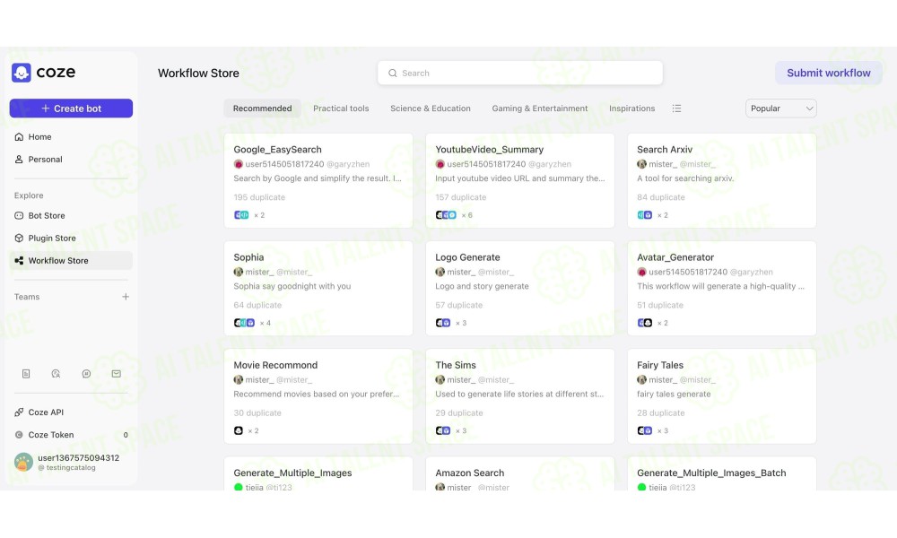The image size is (897, 538).
Task: Click the Coze logo icon
Action: (x=22, y=73)
